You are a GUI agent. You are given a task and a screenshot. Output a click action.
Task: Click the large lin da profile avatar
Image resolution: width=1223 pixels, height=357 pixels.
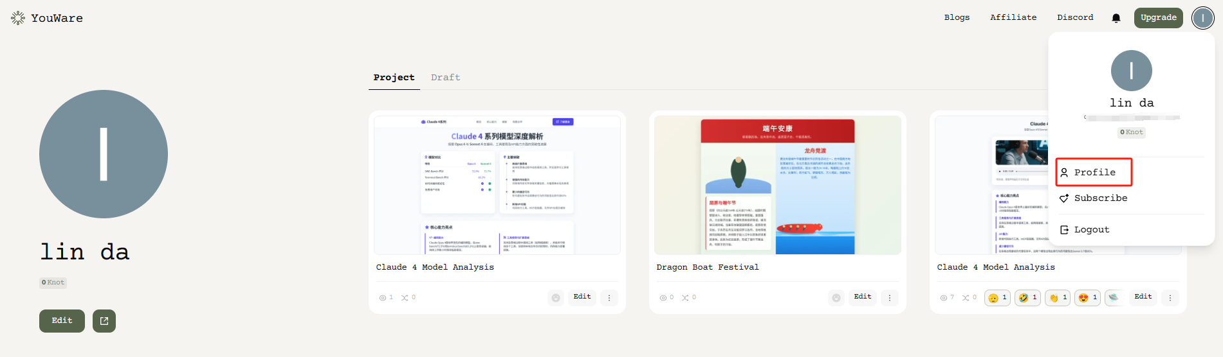pos(104,154)
